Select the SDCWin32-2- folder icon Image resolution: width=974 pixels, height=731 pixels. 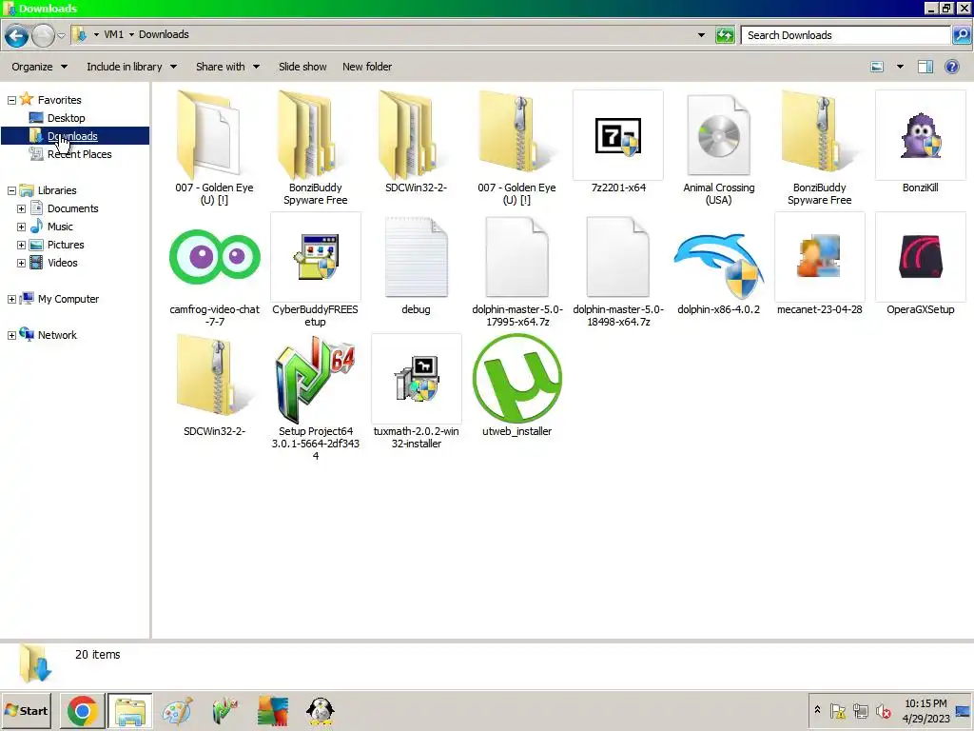click(416, 135)
